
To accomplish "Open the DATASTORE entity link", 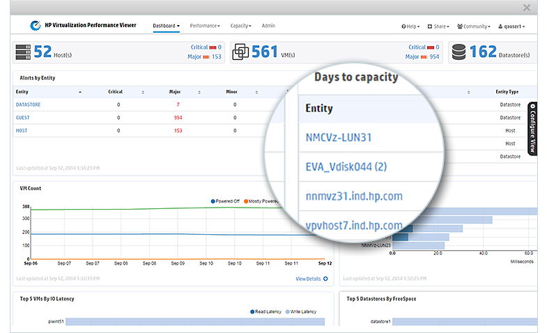I will [x=29, y=104].
